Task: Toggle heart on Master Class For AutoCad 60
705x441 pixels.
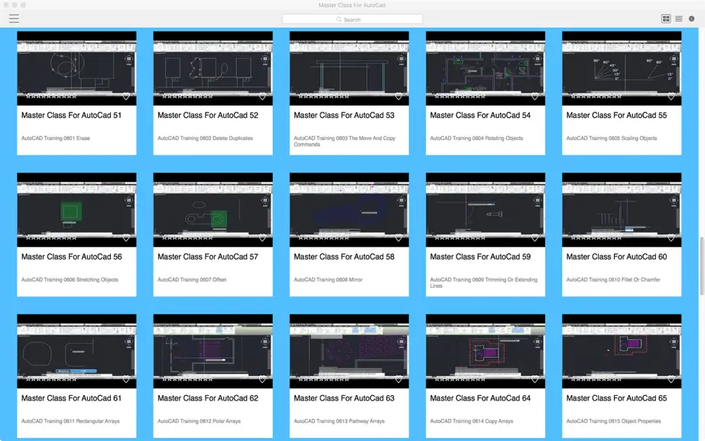Action: tap(671, 237)
